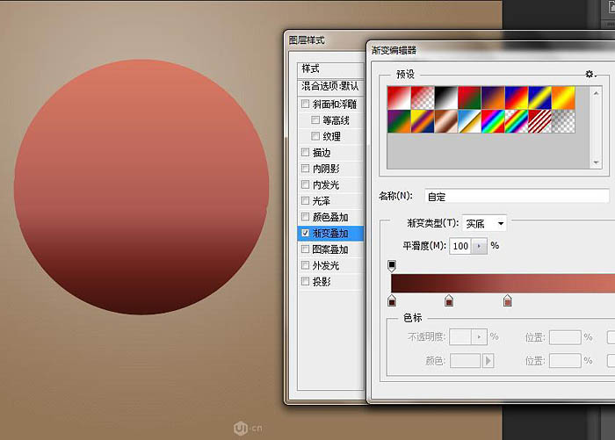Open the gradient presets gear menu
This screenshot has height=440, width=615.
coord(591,75)
